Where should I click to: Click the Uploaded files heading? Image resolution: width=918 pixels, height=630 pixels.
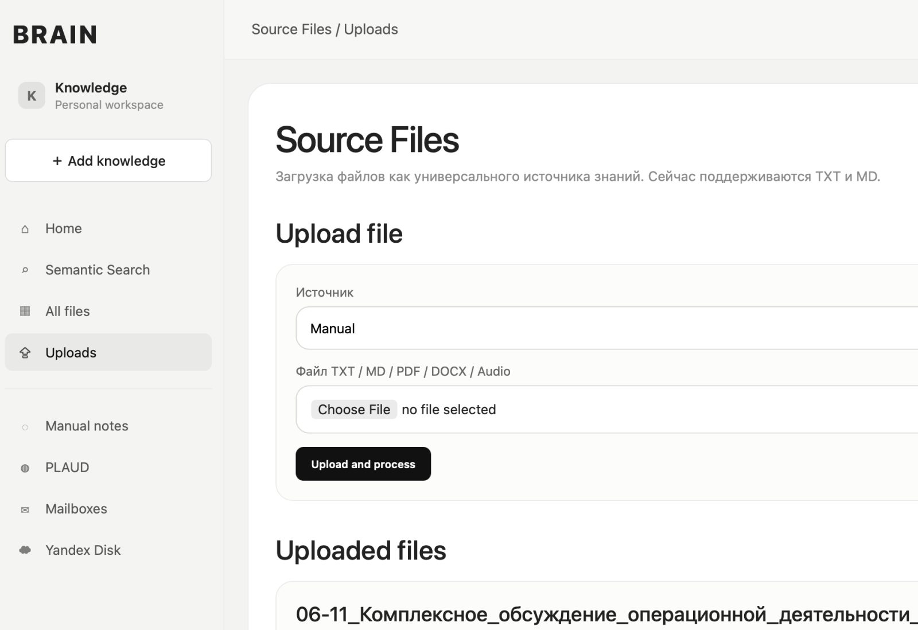point(361,550)
